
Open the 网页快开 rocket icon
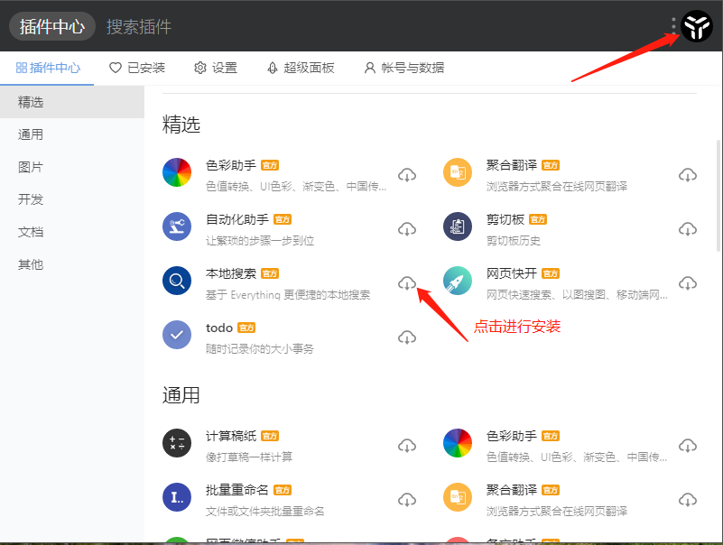(458, 281)
